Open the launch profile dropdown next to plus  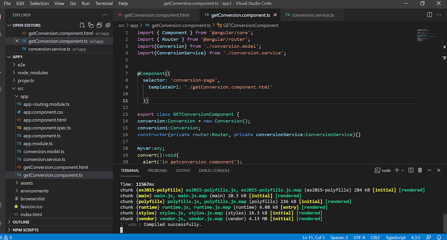tap(402, 170)
